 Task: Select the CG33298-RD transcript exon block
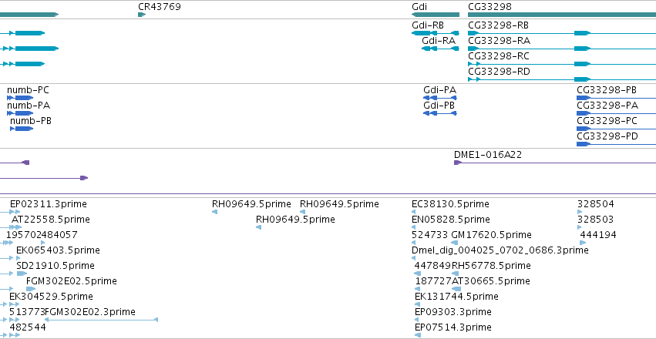click(x=582, y=79)
